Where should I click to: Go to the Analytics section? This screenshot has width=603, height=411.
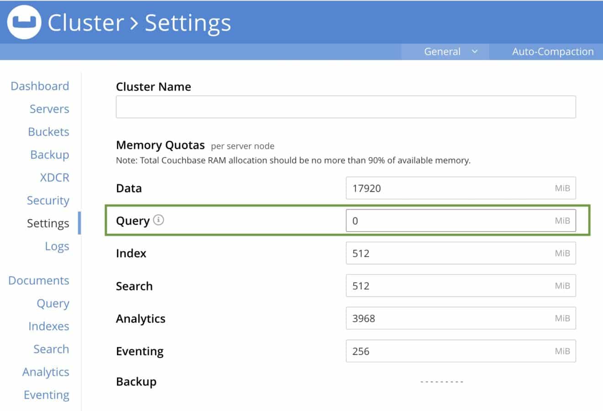click(x=46, y=372)
